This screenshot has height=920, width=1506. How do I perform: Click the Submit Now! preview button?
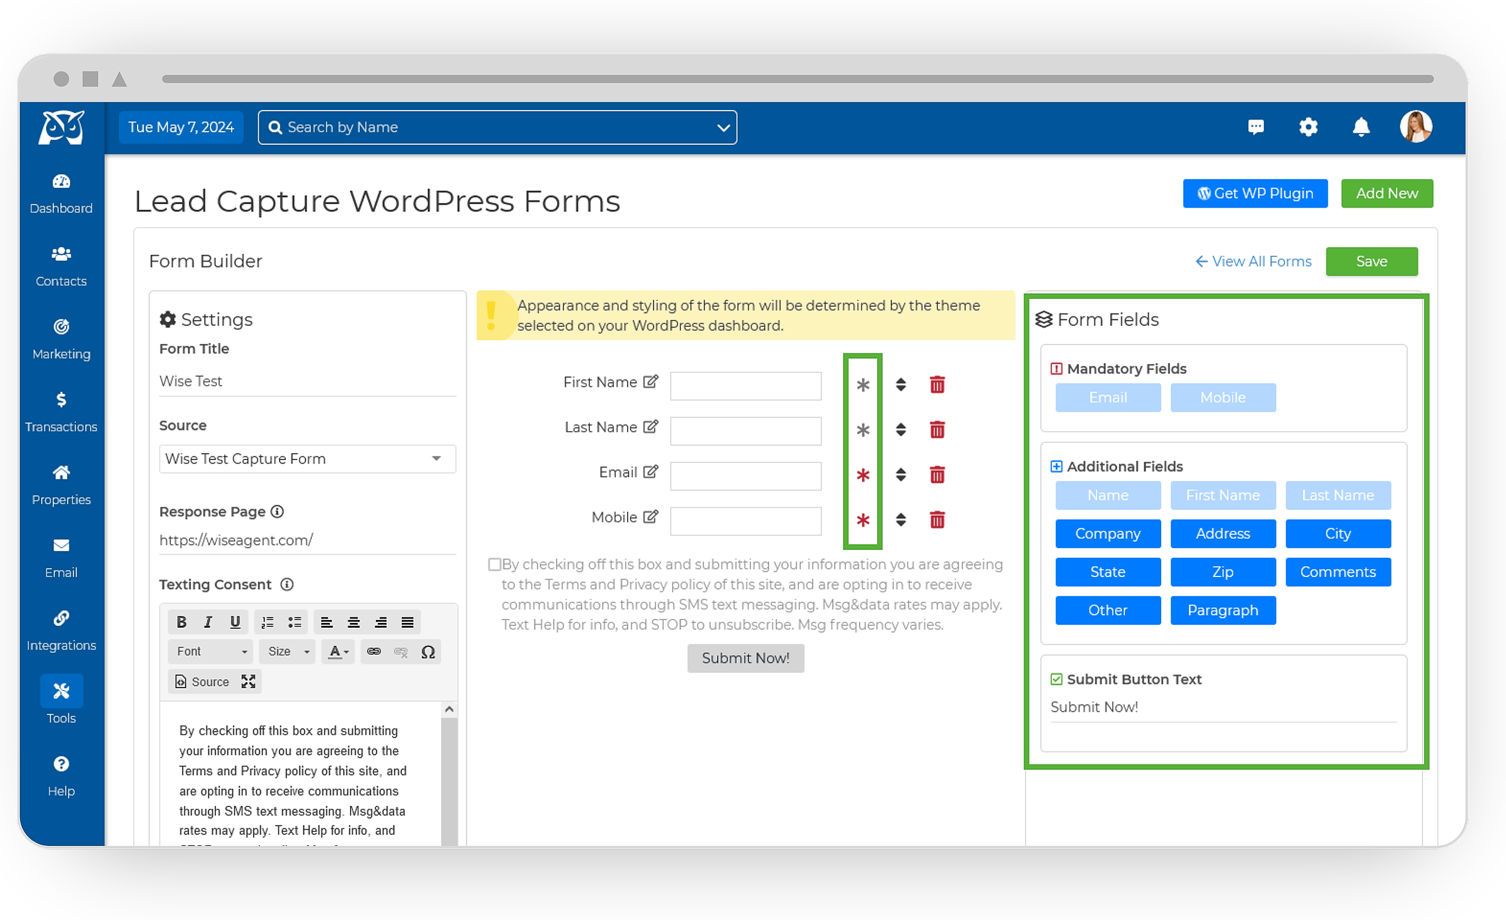745,658
